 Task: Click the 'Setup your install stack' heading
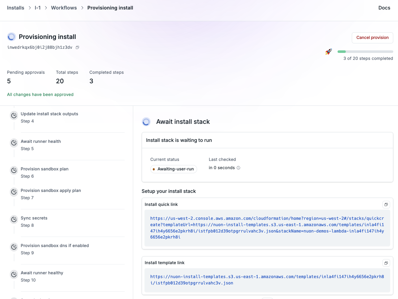[169, 191]
